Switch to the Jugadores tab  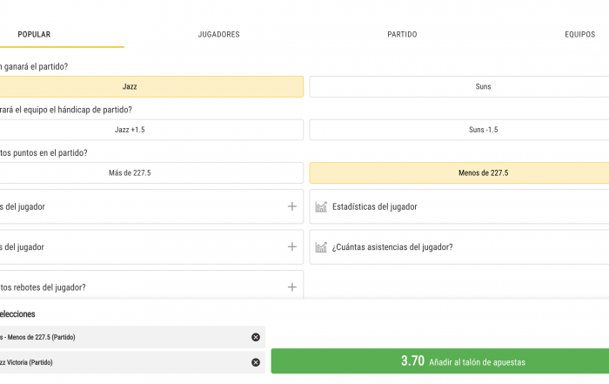coord(218,35)
